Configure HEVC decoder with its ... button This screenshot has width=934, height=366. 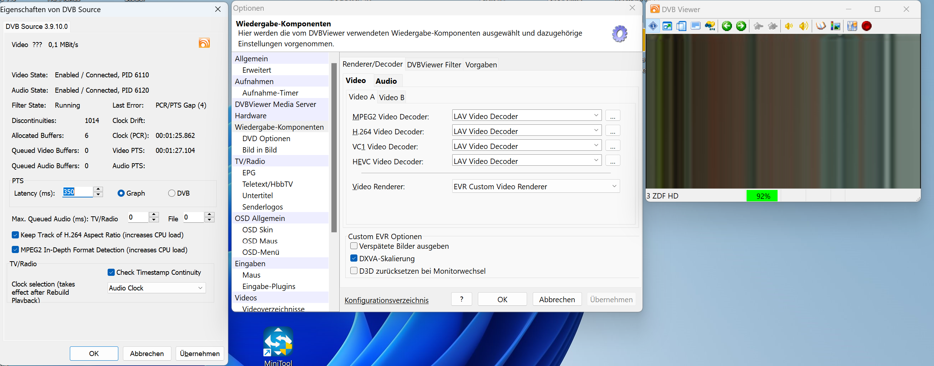tap(613, 161)
